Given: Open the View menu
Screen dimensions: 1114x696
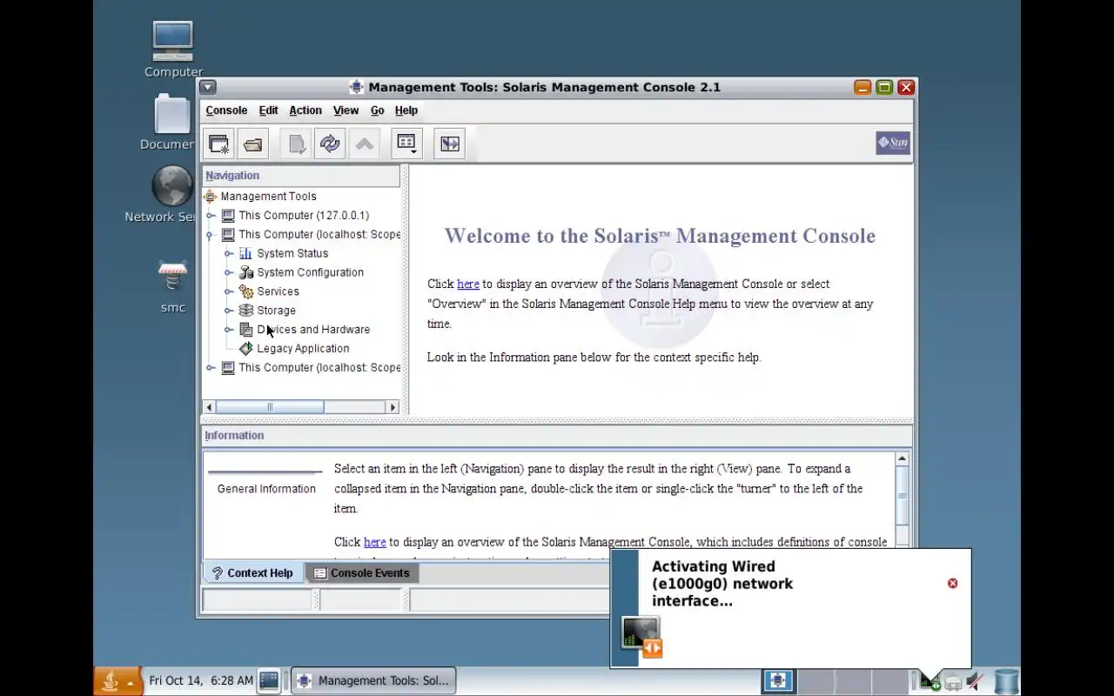Looking at the screenshot, I should (x=346, y=110).
